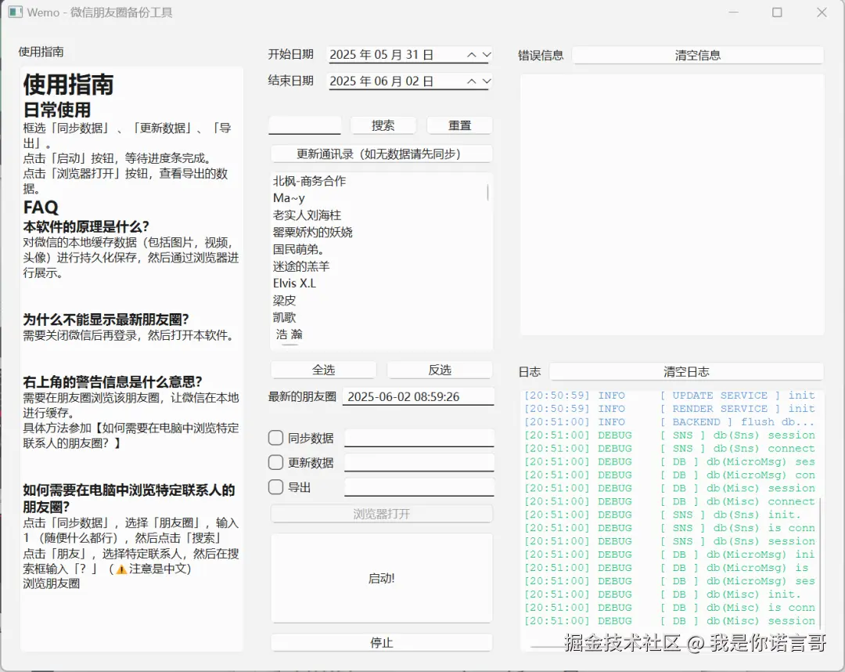Screen dimensions: 845x672
Task: Click log line RENDER SERVICE init
Action: tap(669, 409)
